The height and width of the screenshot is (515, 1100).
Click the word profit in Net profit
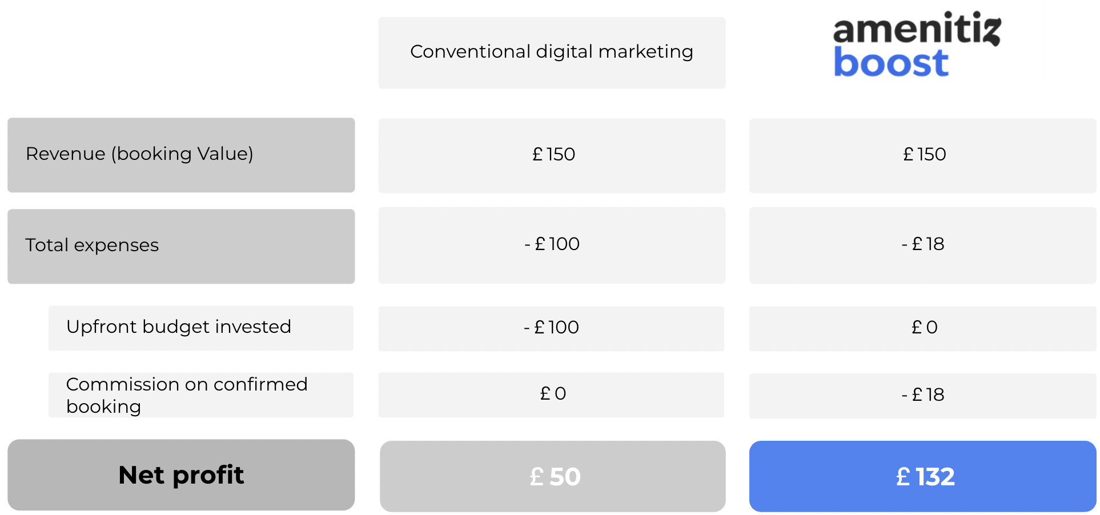pyautogui.click(x=208, y=476)
